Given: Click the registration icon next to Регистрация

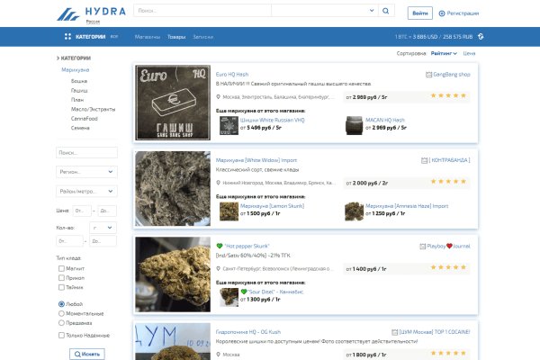Looking at the screenshot, I should coord(442,13).
